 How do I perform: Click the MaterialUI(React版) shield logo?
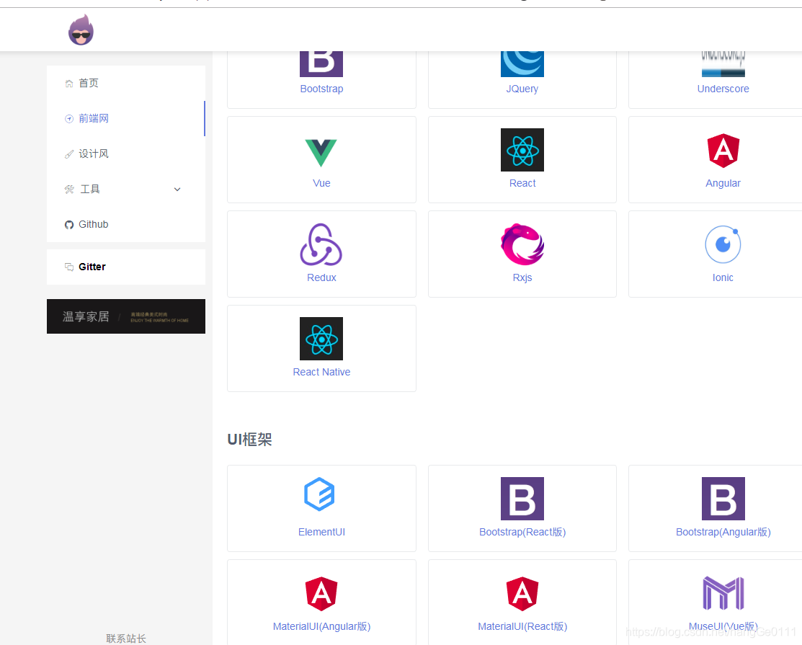[522, 594]
